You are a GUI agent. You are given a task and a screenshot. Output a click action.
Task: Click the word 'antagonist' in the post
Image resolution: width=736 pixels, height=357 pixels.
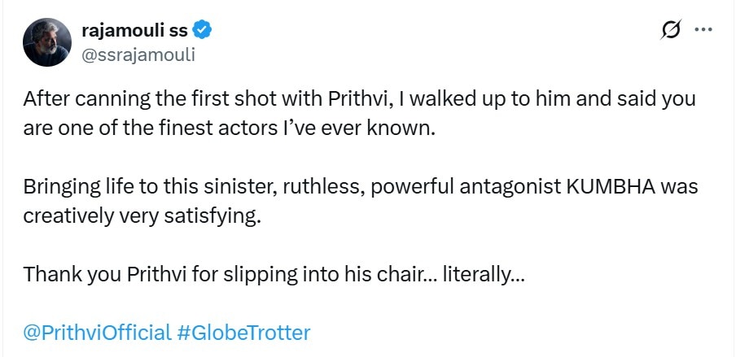pos(517,187)
